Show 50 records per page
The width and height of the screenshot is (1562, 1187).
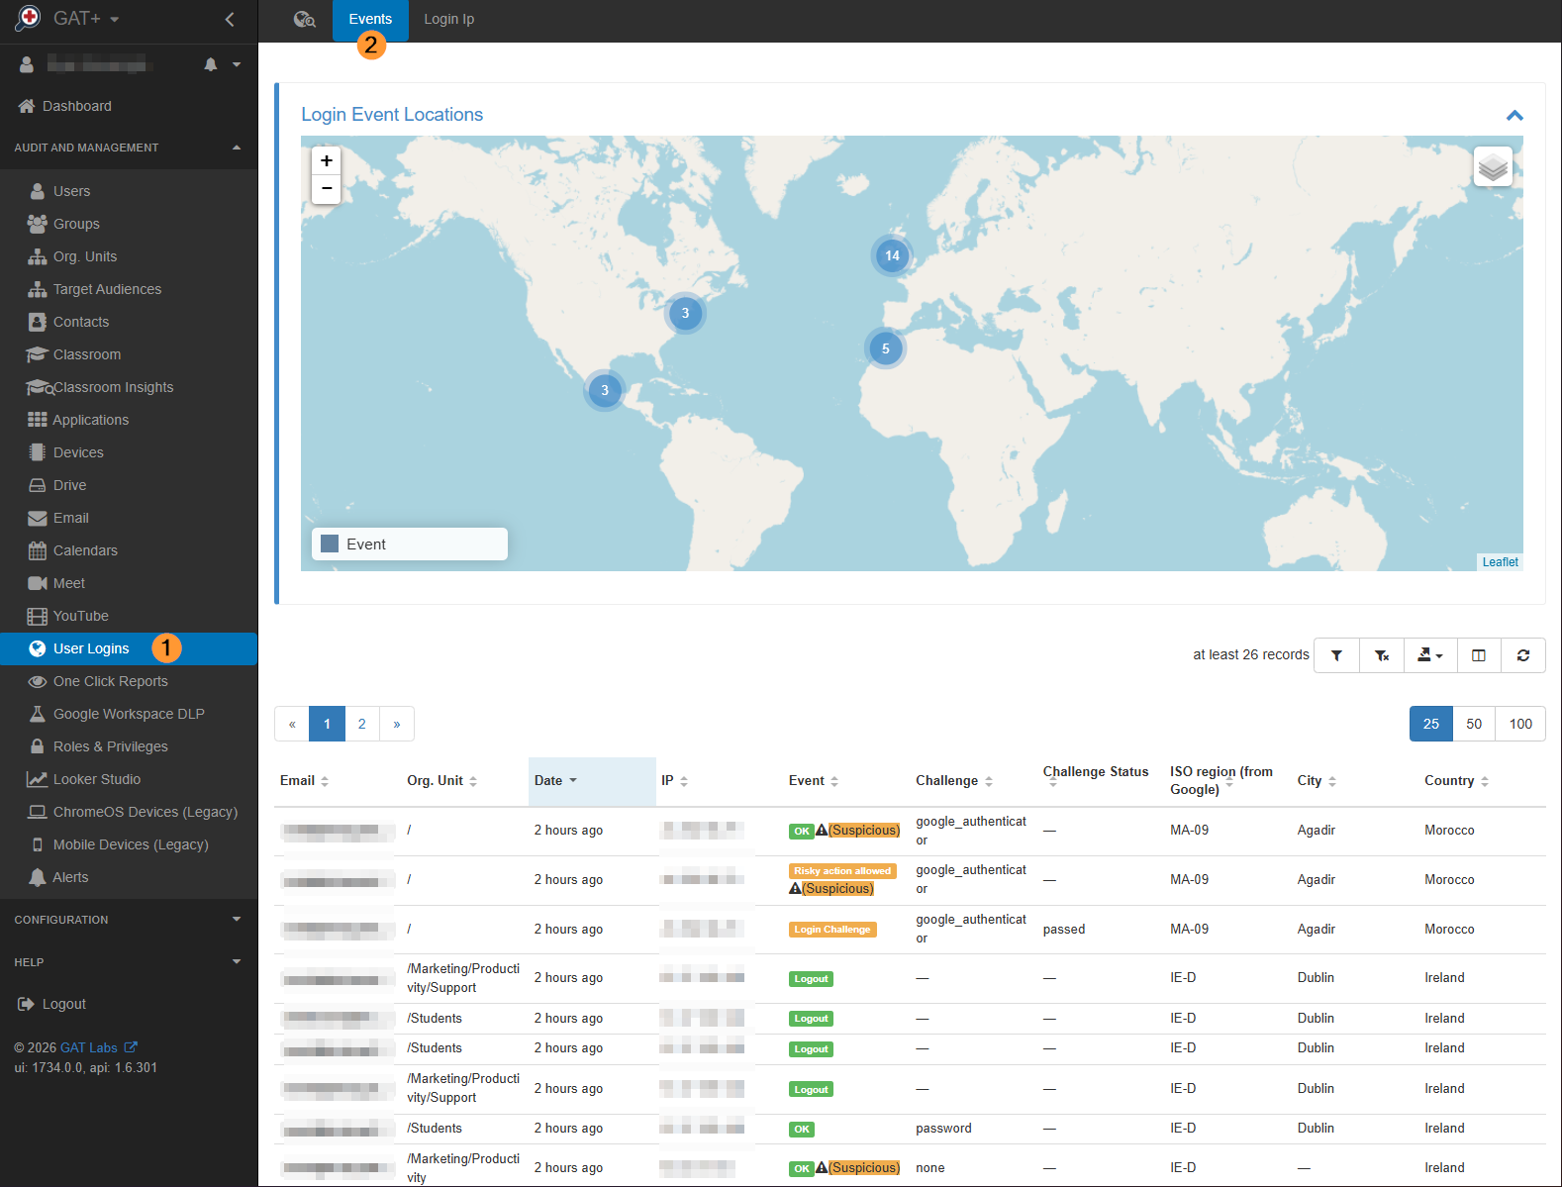click(x=1474, y=724)
